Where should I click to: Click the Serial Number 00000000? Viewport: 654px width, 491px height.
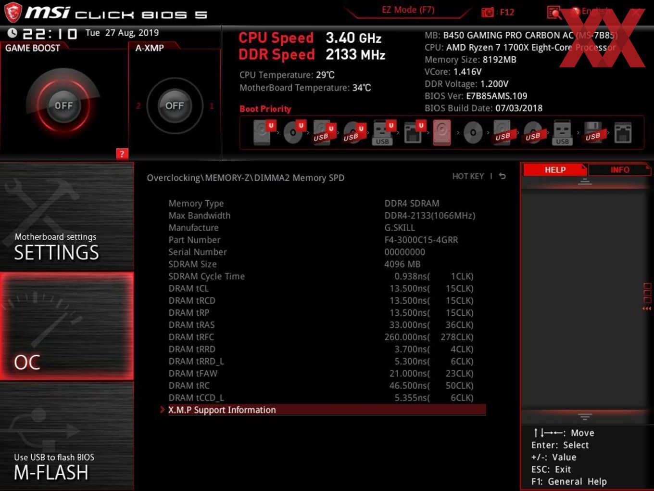405,252
